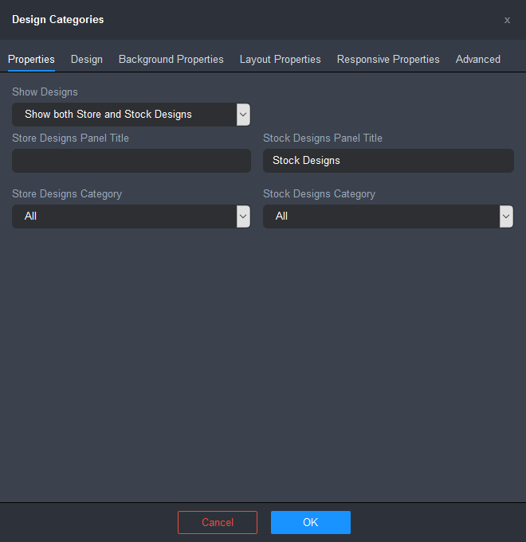Switch to the Properties tab

coord(31,60)
